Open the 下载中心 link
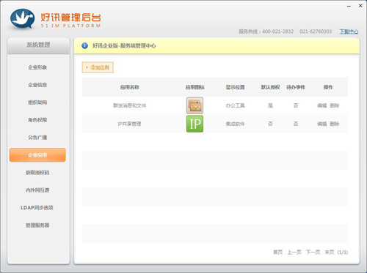The image size is (367, 273). tap(349, 31)
